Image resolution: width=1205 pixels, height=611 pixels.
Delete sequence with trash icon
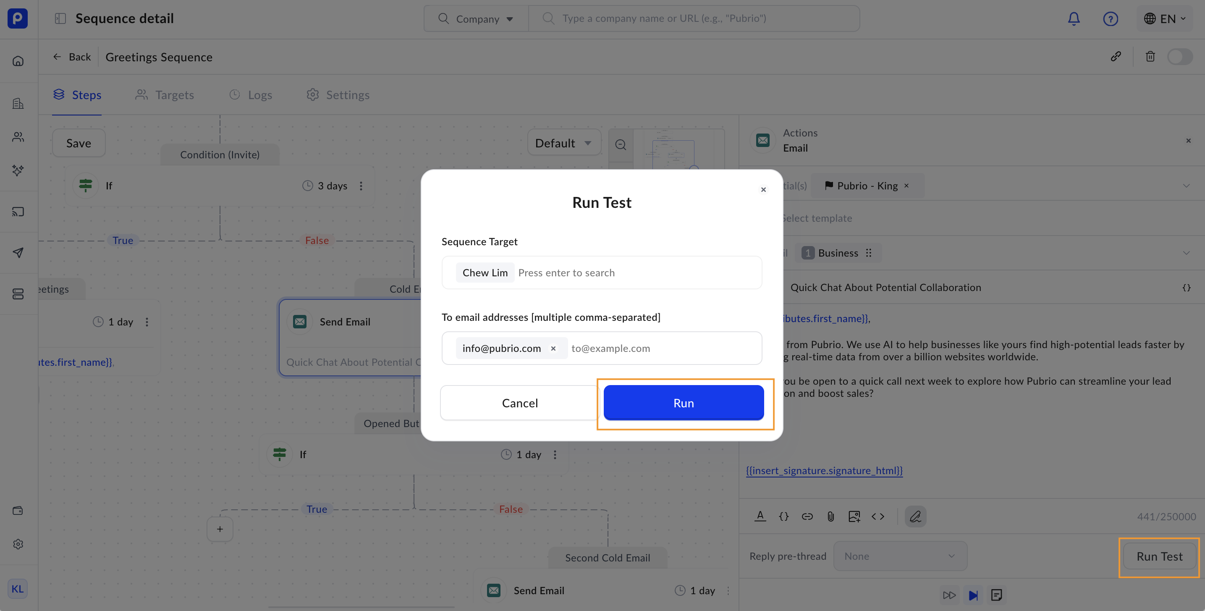pos(1150,57)
